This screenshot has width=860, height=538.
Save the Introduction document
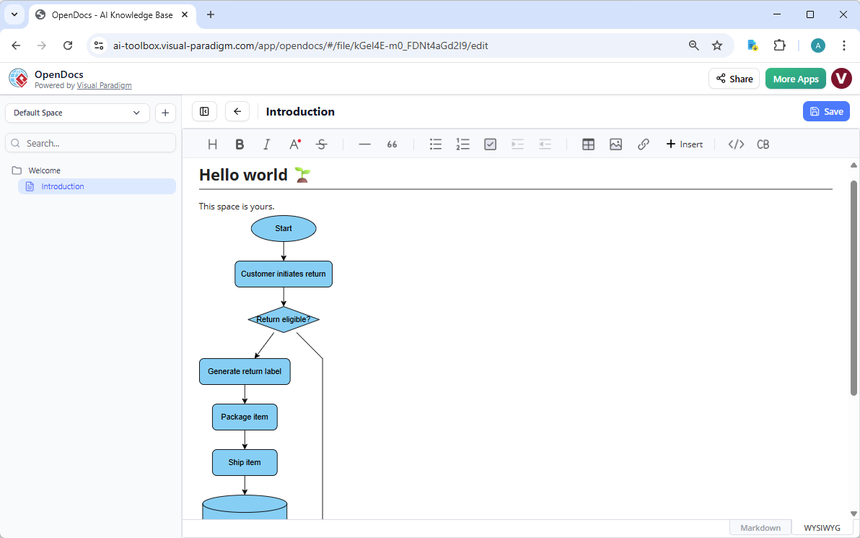tap(826, 111)
